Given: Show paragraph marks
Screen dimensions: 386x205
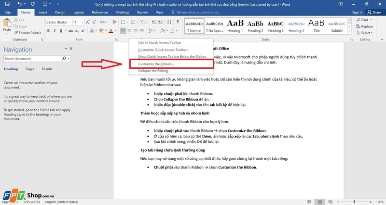Looking at the screenshot, I should pyautogui.click(x=178, y=22).
